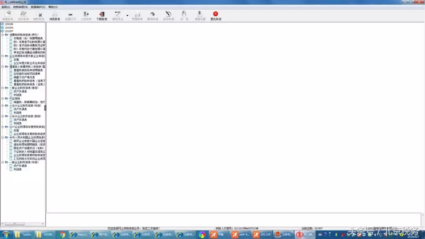The height and width of the screenshot is (239, 425).
Task: Collapse the 消费税纳税申报表(其它) node
Action: click(2, 35)
